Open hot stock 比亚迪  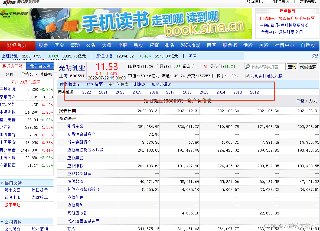[6, 127]
